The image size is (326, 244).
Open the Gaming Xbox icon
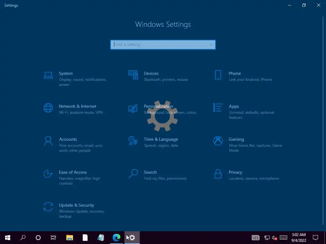(x=218, y=141)
